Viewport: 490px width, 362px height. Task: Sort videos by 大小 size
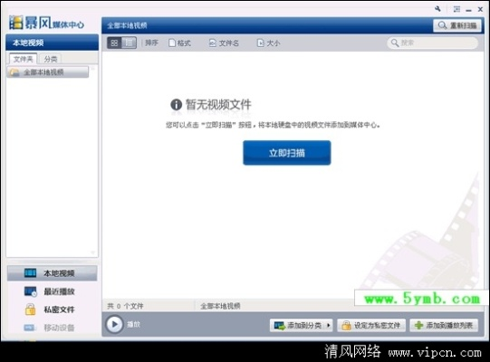click(x=268, y=43)
